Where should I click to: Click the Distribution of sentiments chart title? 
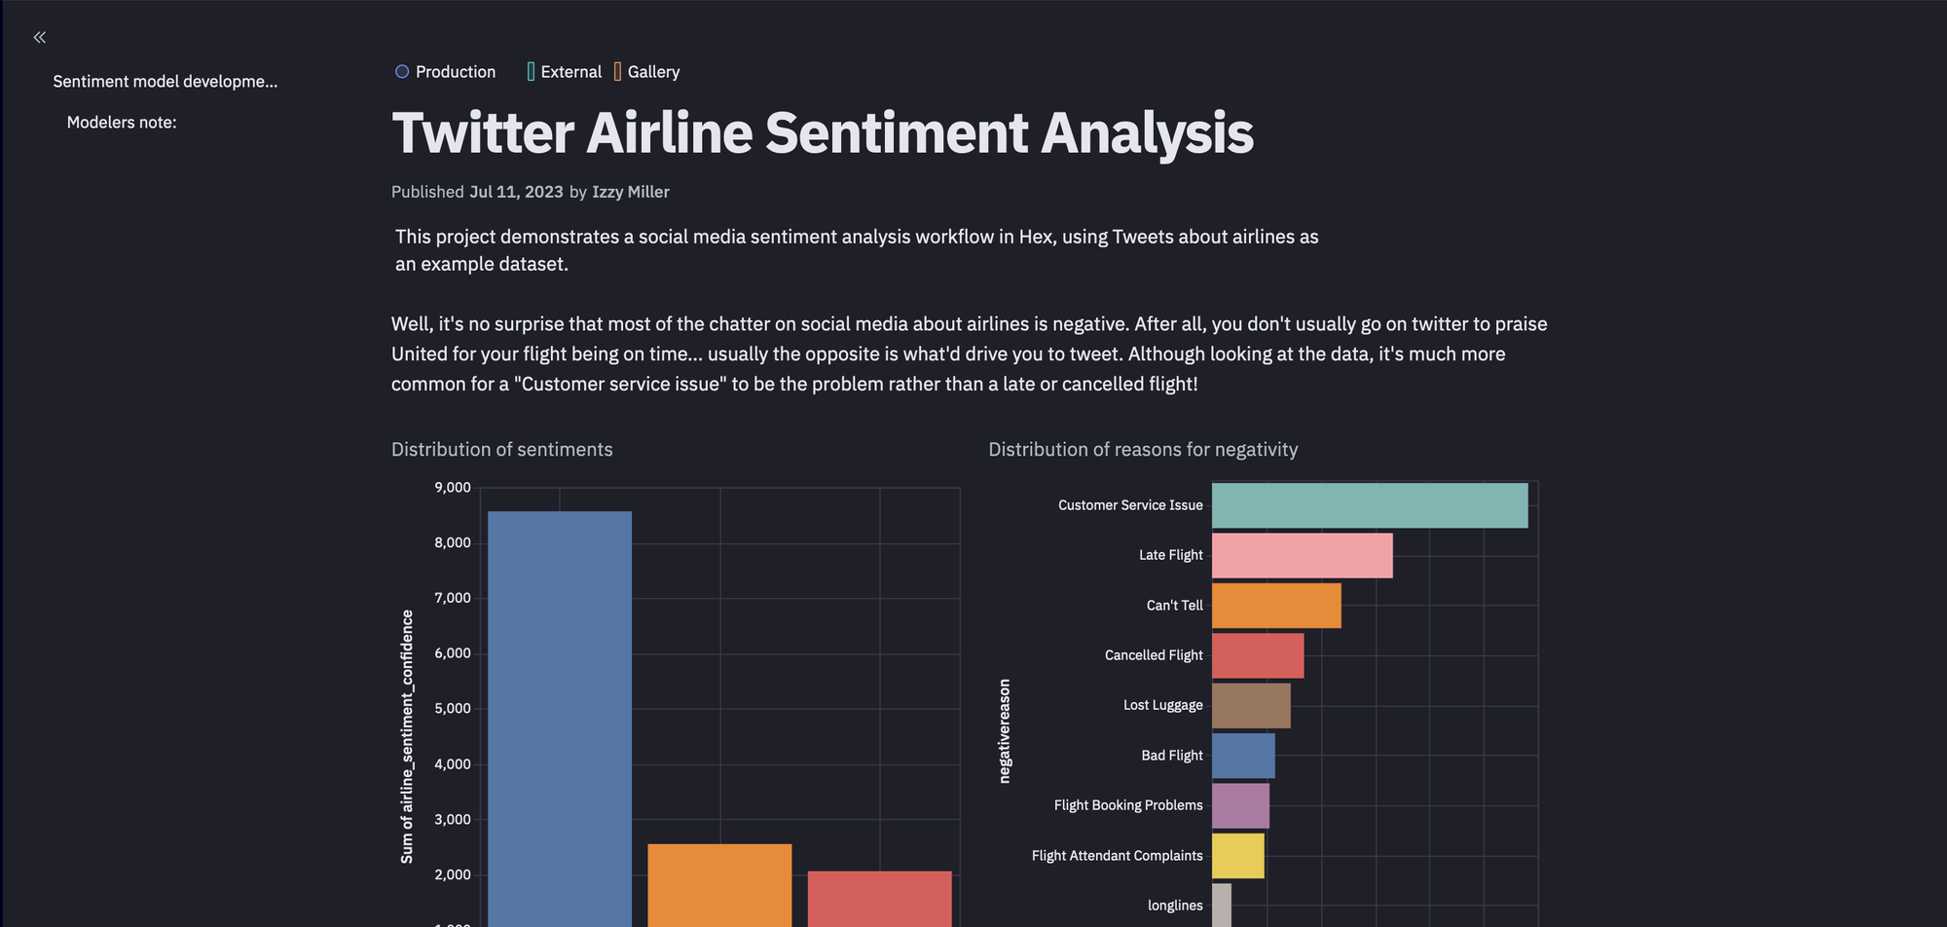[x=502, y=449]
